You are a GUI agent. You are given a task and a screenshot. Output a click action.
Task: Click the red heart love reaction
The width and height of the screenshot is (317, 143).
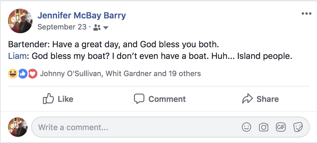pos(32,74)
